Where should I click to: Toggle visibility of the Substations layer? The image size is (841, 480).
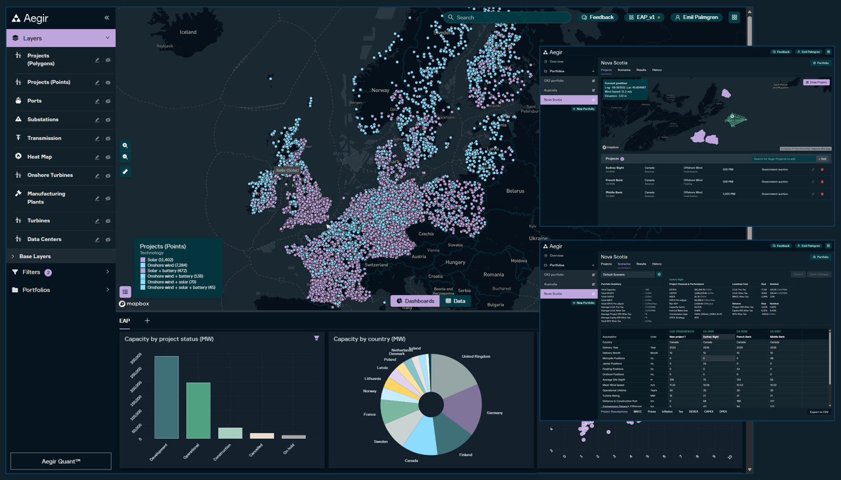[108, 119]
